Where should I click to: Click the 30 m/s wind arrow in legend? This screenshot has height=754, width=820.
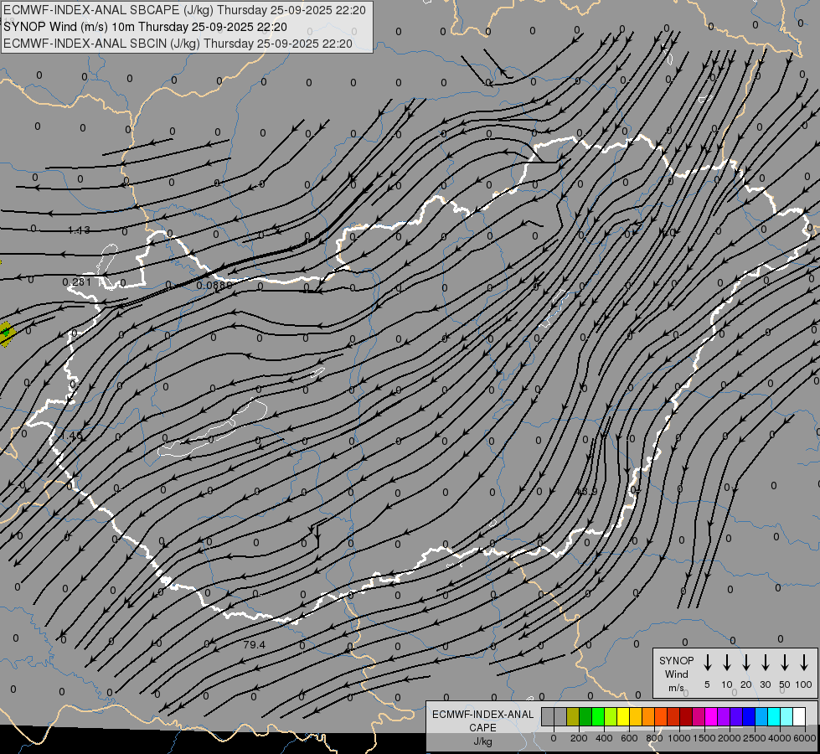tap(765, 663)
